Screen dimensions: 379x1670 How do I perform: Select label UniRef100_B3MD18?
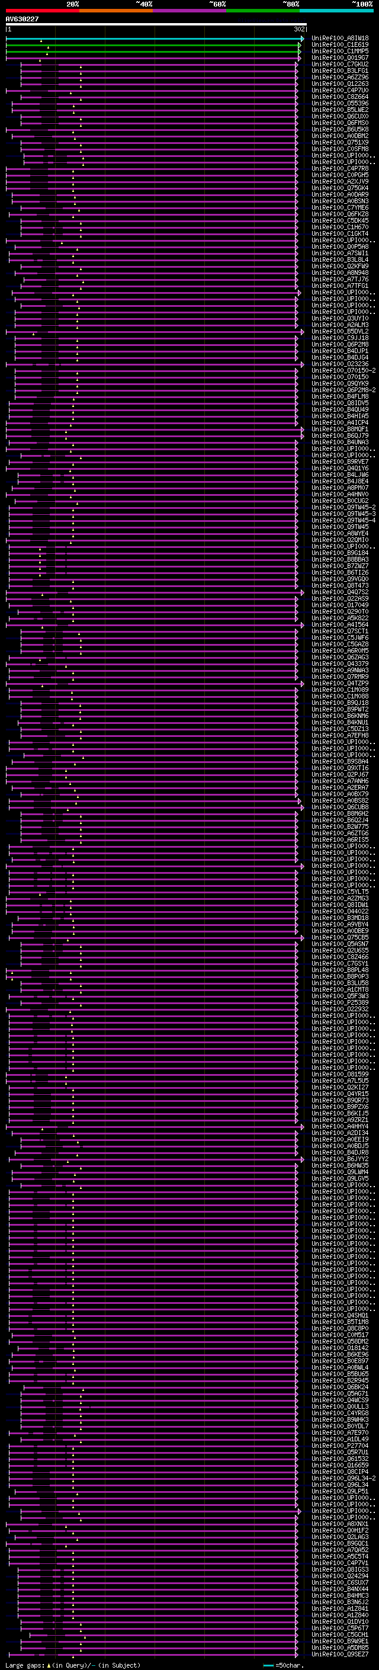(x=340, y=917)
